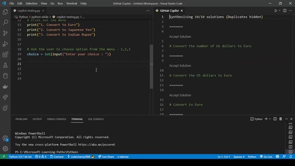Click Ln 1, Col 1 cursor position

224,157
